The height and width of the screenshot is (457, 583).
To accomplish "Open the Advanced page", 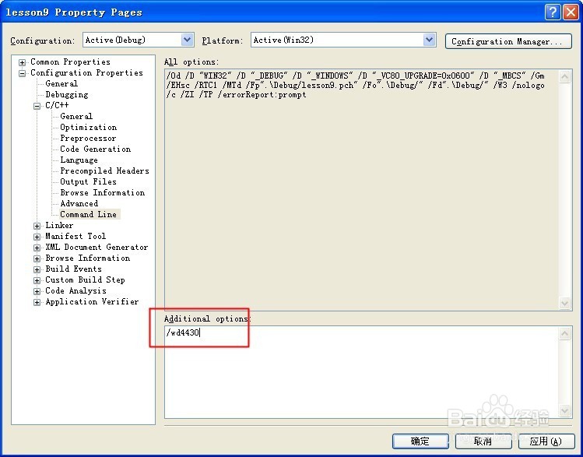I will pos(79,203).
